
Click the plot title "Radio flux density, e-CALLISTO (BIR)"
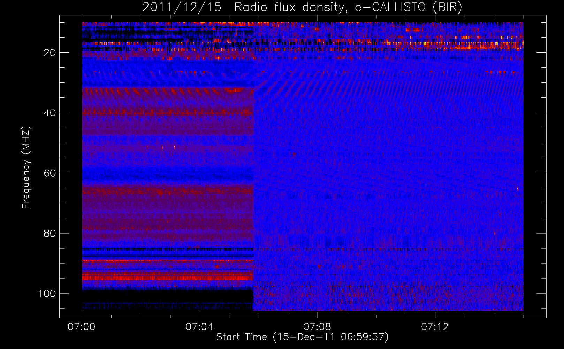click(348, 7)
